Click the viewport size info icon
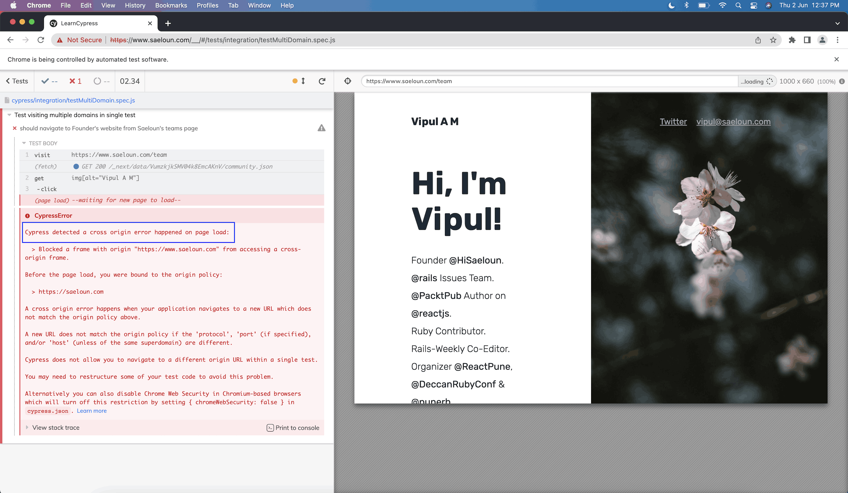Image resolution: width=848 pixels, height=493 pixels. [842, 81]
